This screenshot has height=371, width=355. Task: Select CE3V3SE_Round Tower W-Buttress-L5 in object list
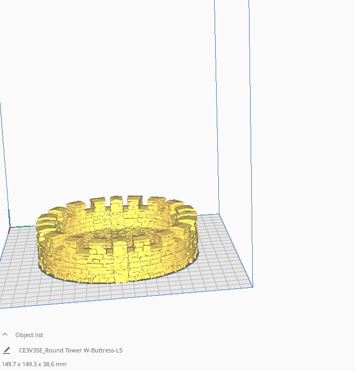(70, 350)
